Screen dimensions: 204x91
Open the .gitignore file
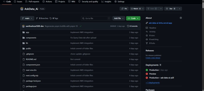pos(30,54)
